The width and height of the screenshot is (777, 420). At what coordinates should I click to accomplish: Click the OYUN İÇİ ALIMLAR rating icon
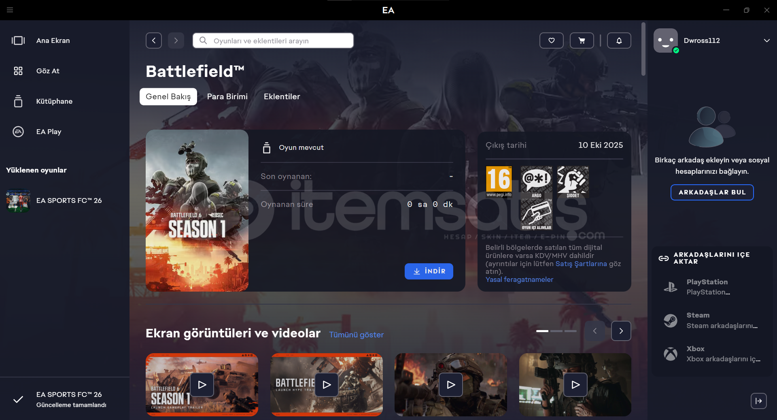point(536,215)
